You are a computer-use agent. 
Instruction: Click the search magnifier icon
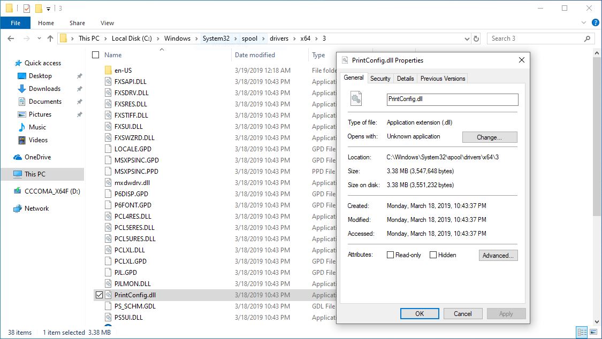(x=586, y=38)
